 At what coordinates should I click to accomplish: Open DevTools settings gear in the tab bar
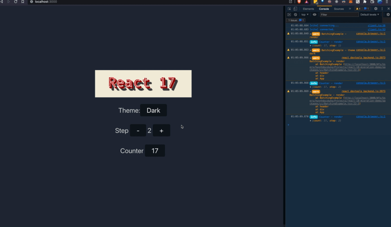(376, 9)
